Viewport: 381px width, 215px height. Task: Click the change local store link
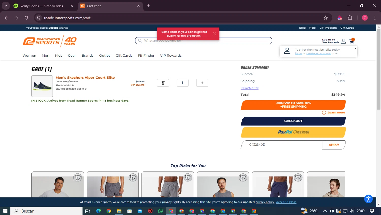coord(64,28)
